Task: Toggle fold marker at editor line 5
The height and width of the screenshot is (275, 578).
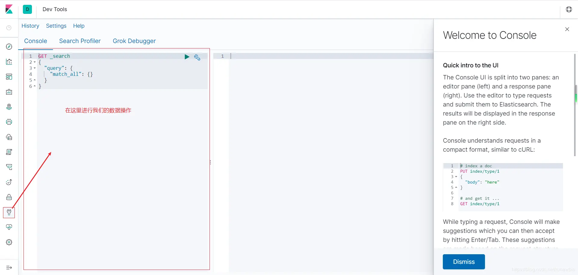Action: click(x=35, y=80)
